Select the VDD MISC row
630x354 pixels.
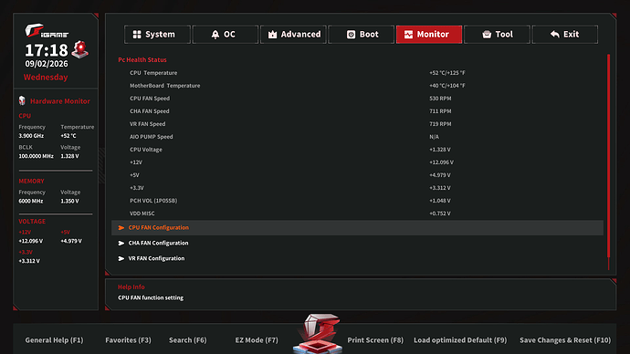click(357, 213)
